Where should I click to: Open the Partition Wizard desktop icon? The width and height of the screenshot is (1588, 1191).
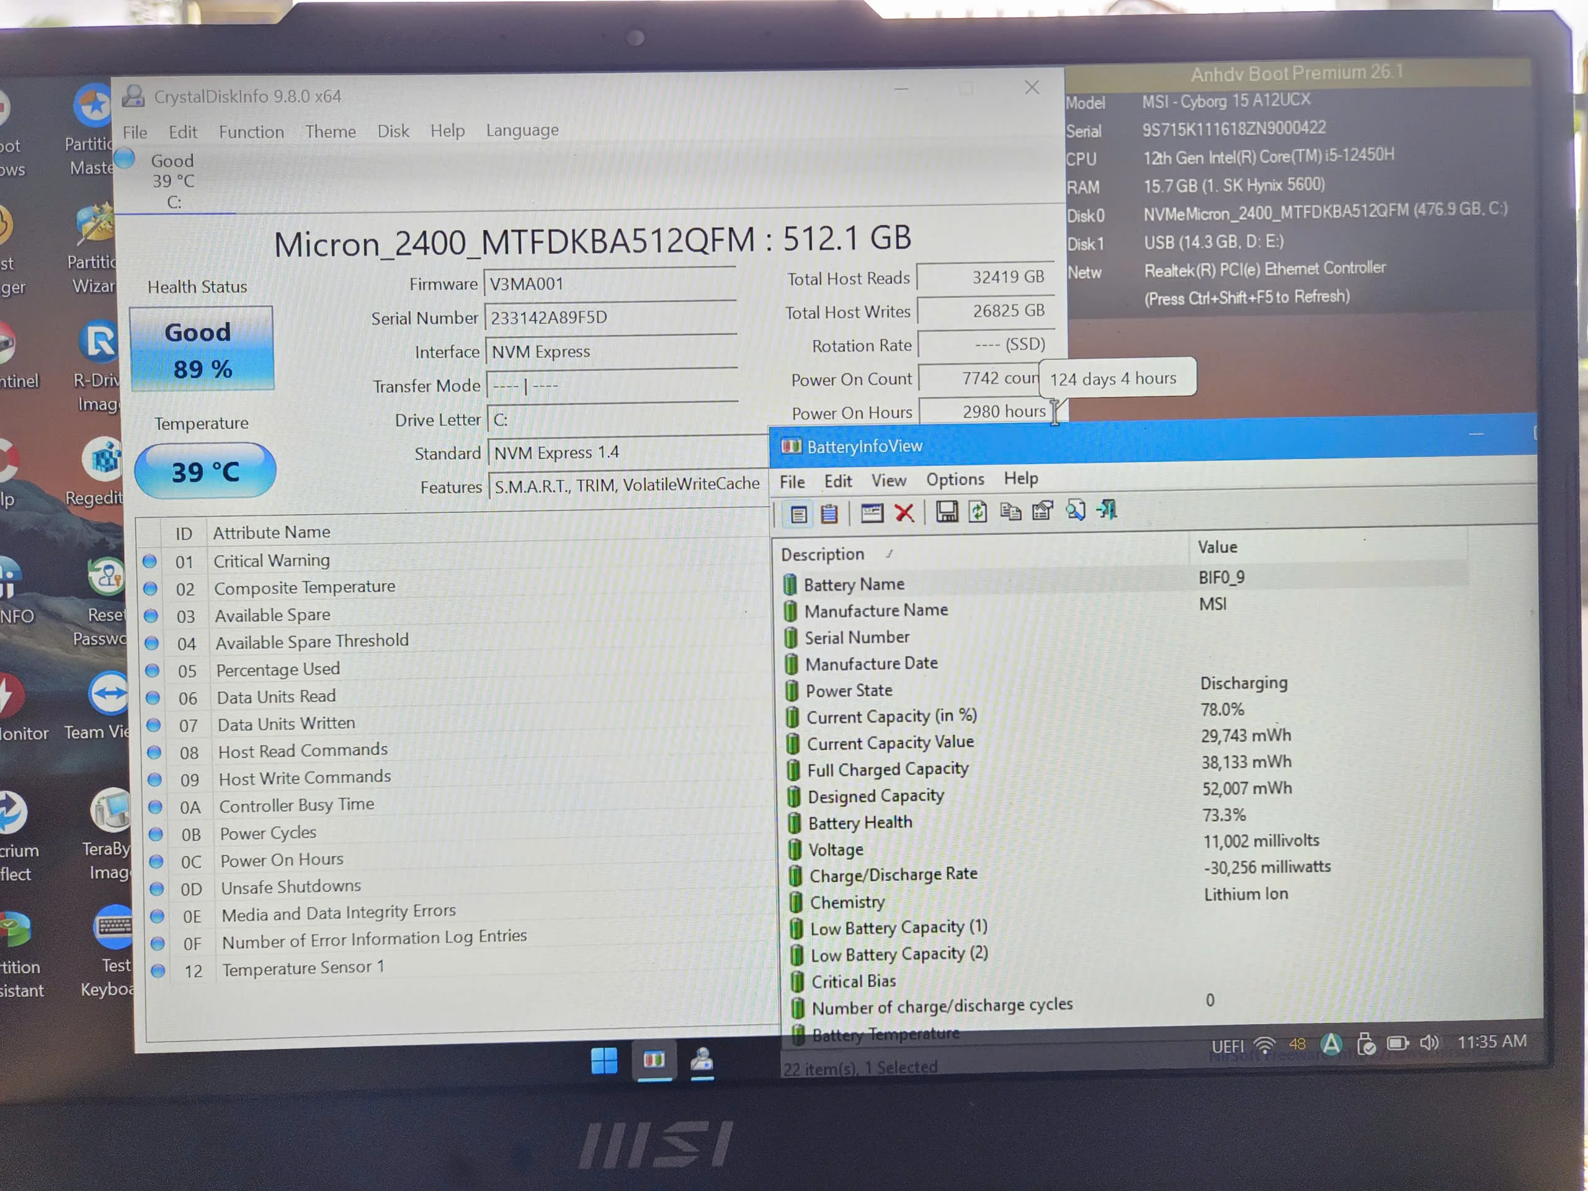pyautogui.click(x=92, y=248)
